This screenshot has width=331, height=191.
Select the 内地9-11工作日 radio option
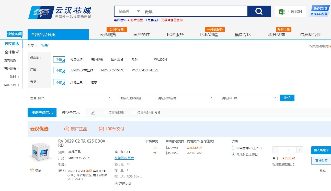[233, 154]
